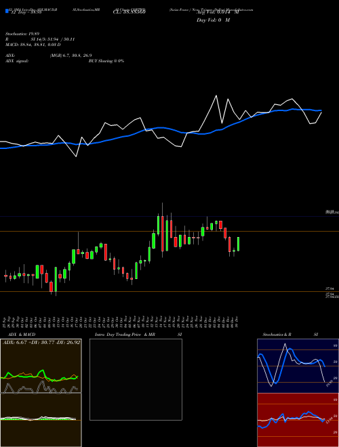Image resolution: width=339 pixels, height=447 pixels.
Task: Click the blue 12 Day SMA legend square
Action: (x=7, y=11)
